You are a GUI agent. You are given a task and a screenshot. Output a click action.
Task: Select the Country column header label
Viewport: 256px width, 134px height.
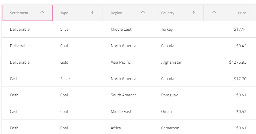pyautogui.click(x=168, y=13)
